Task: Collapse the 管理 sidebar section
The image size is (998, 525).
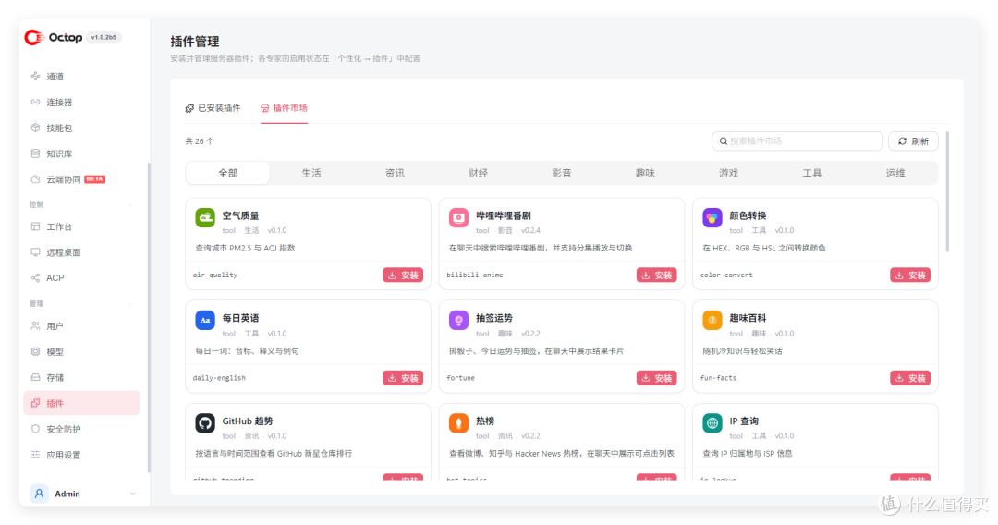Action: 131,303
